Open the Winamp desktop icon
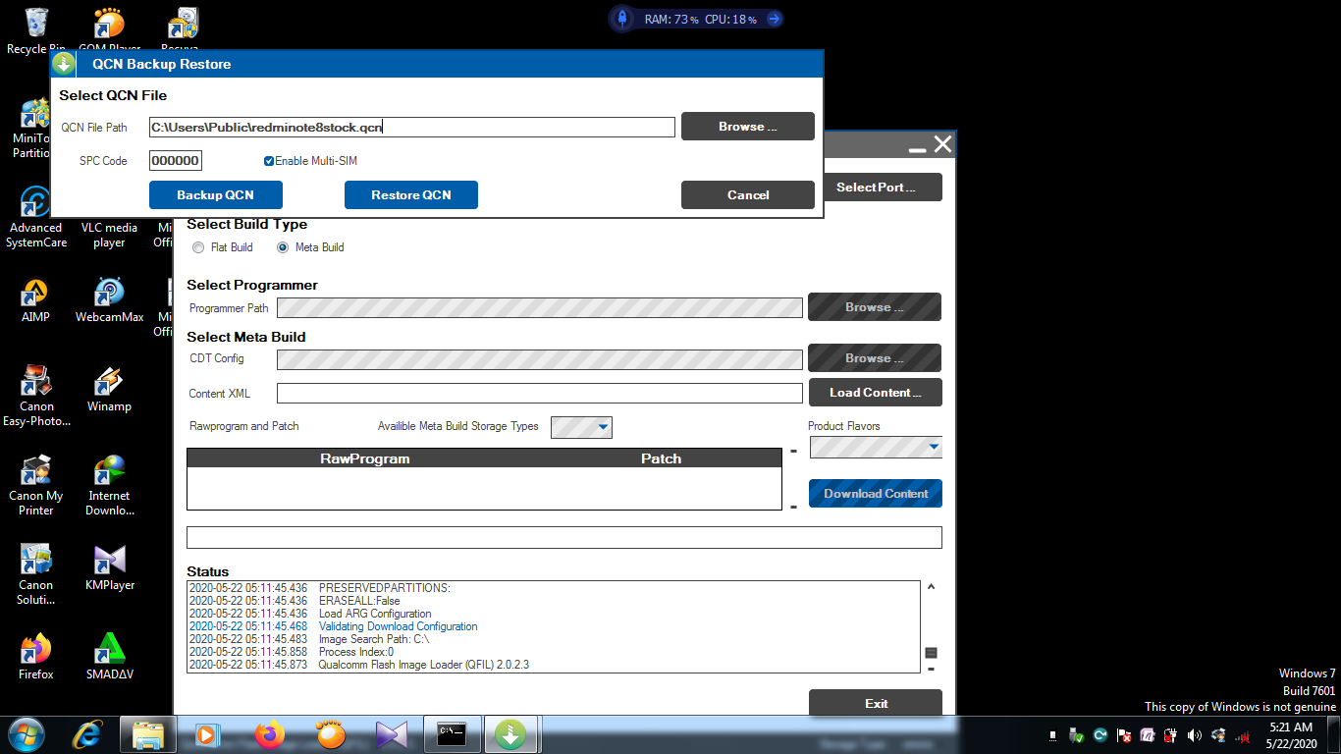Screen dimensions: 1341x754 [109, 390]
